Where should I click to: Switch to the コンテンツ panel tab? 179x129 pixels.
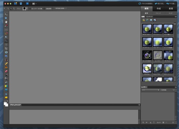[x=149, y=16]
